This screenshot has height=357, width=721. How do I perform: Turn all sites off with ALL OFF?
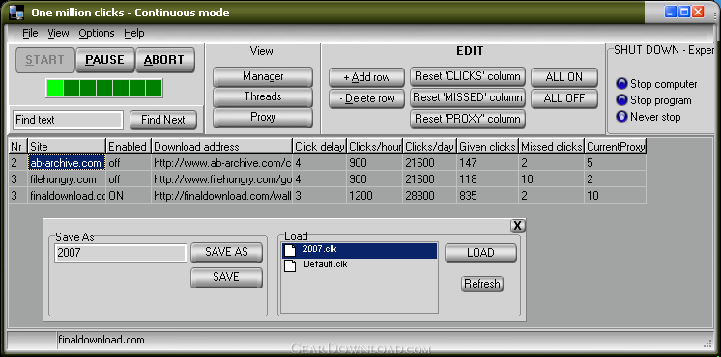[x=564, y=98]
